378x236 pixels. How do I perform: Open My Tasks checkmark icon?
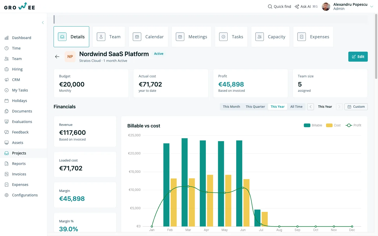pos(7,90)
